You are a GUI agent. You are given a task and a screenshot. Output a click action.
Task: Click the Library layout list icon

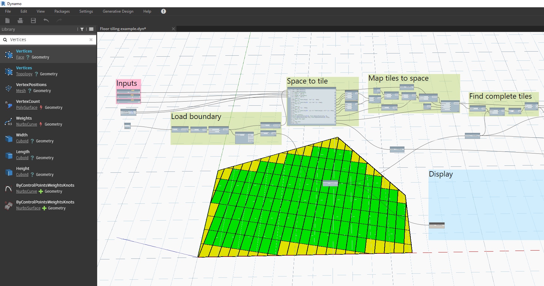pos(91,29)
